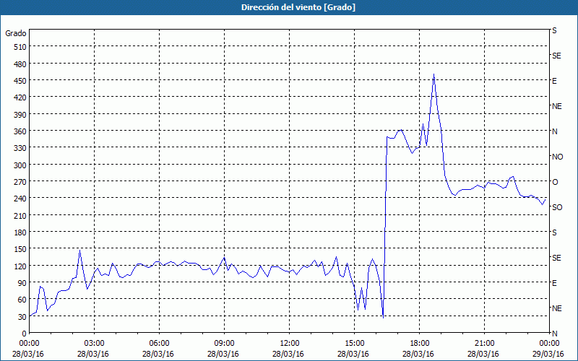Click the 'N' compass label level with 360
This screenshot has width=578, height=361.
point(554,131)
